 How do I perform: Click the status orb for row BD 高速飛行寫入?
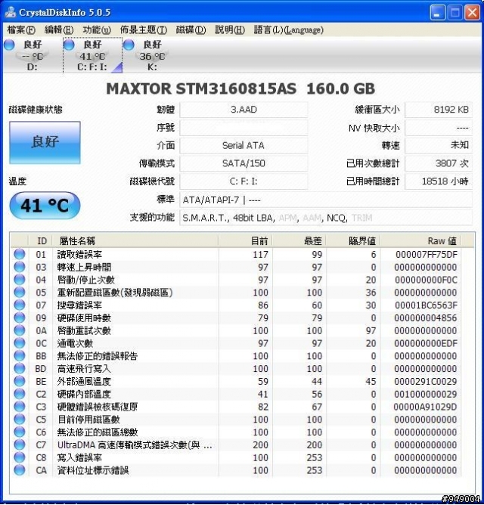click(20, 368)
